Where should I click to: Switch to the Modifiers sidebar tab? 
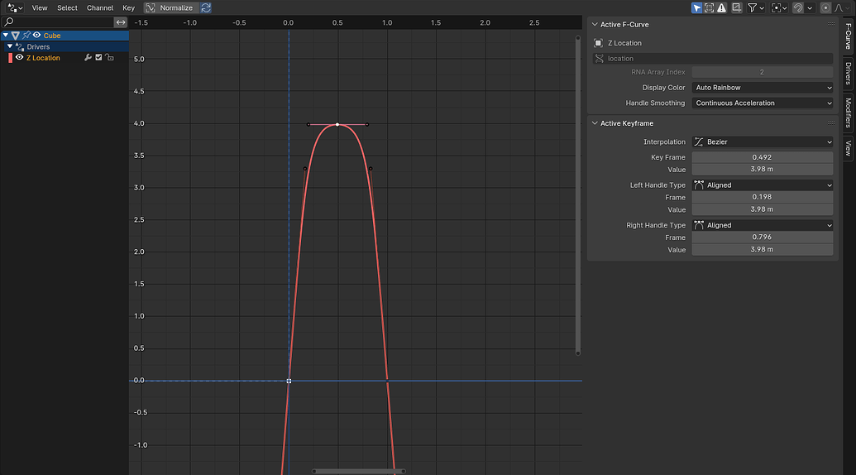click(x=849, y=112)
